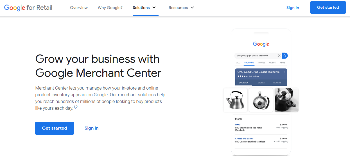Select the ALL tab in the phone mockup
350x166 pixels.
point(238,63)
